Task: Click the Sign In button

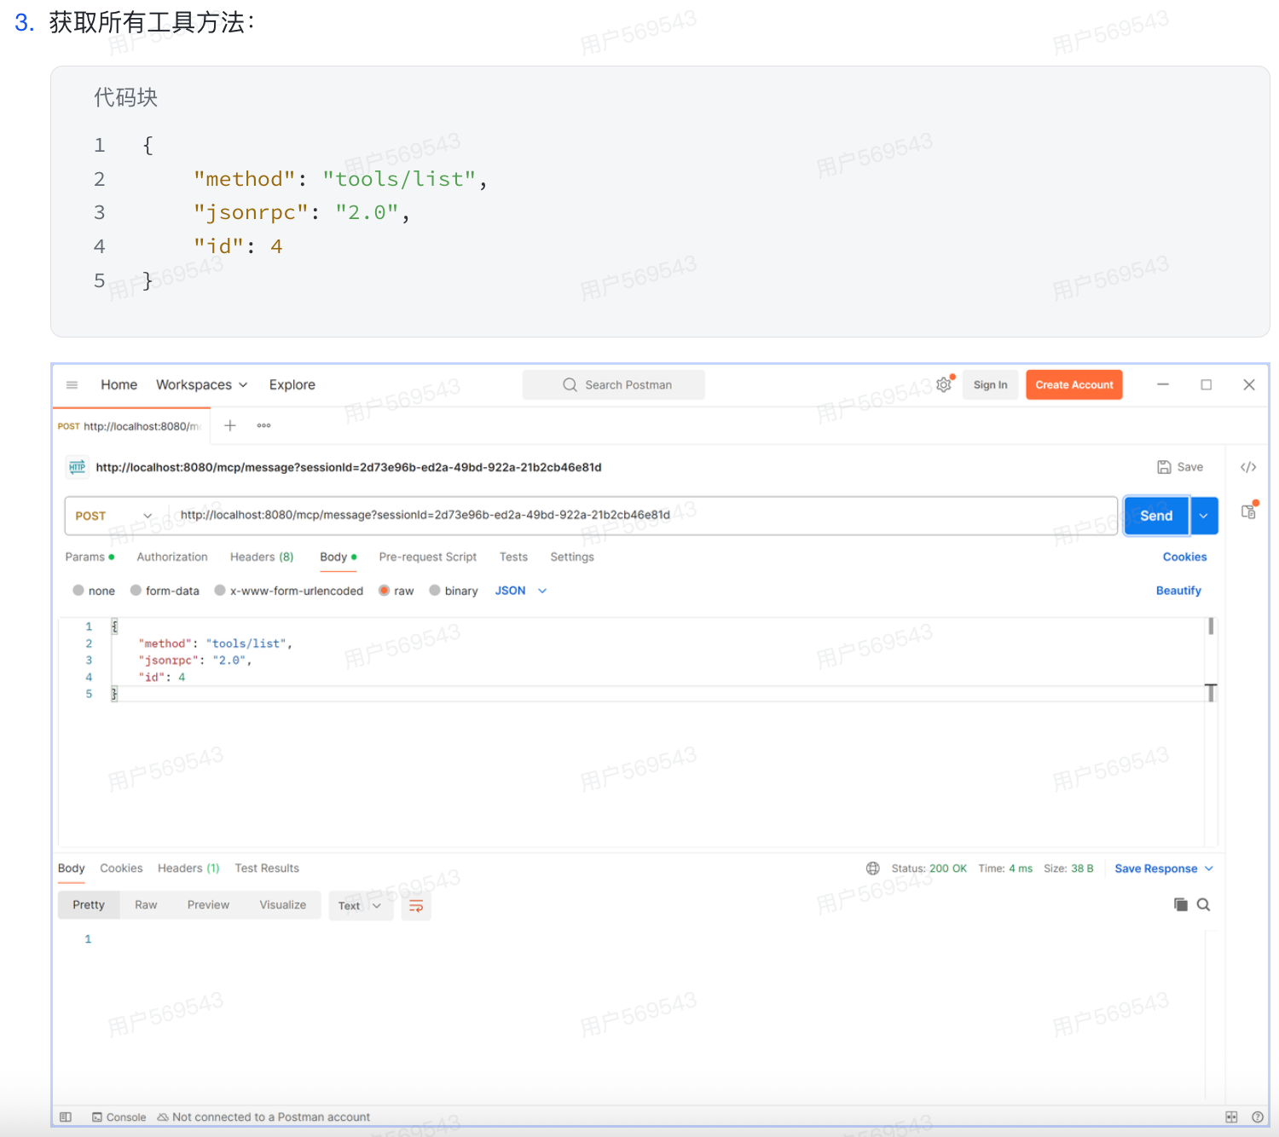Action: click(991, 385)
